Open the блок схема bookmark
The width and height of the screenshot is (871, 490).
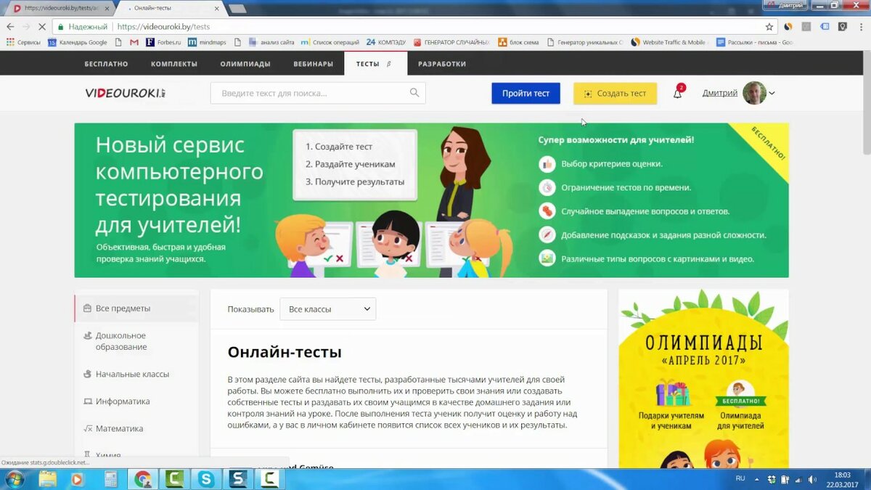518,42
